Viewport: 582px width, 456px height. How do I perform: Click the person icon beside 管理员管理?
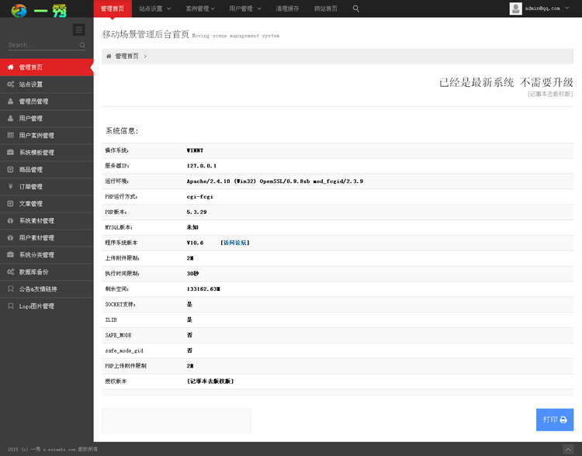point(11,102)
